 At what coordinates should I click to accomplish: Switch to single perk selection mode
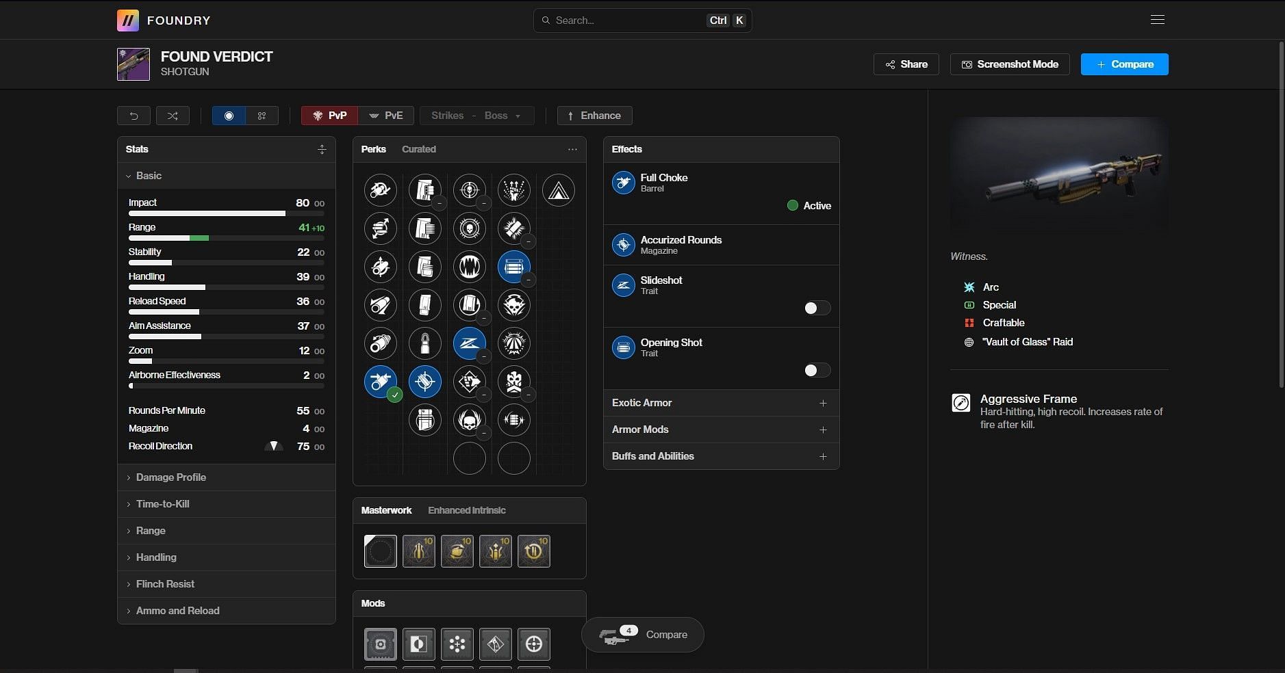pyautogui.click(x=229, y=116)
